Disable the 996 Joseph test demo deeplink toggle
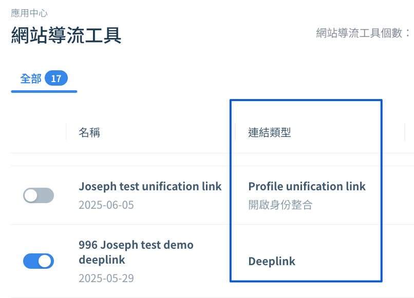414x298 pixels. [39, 261]
